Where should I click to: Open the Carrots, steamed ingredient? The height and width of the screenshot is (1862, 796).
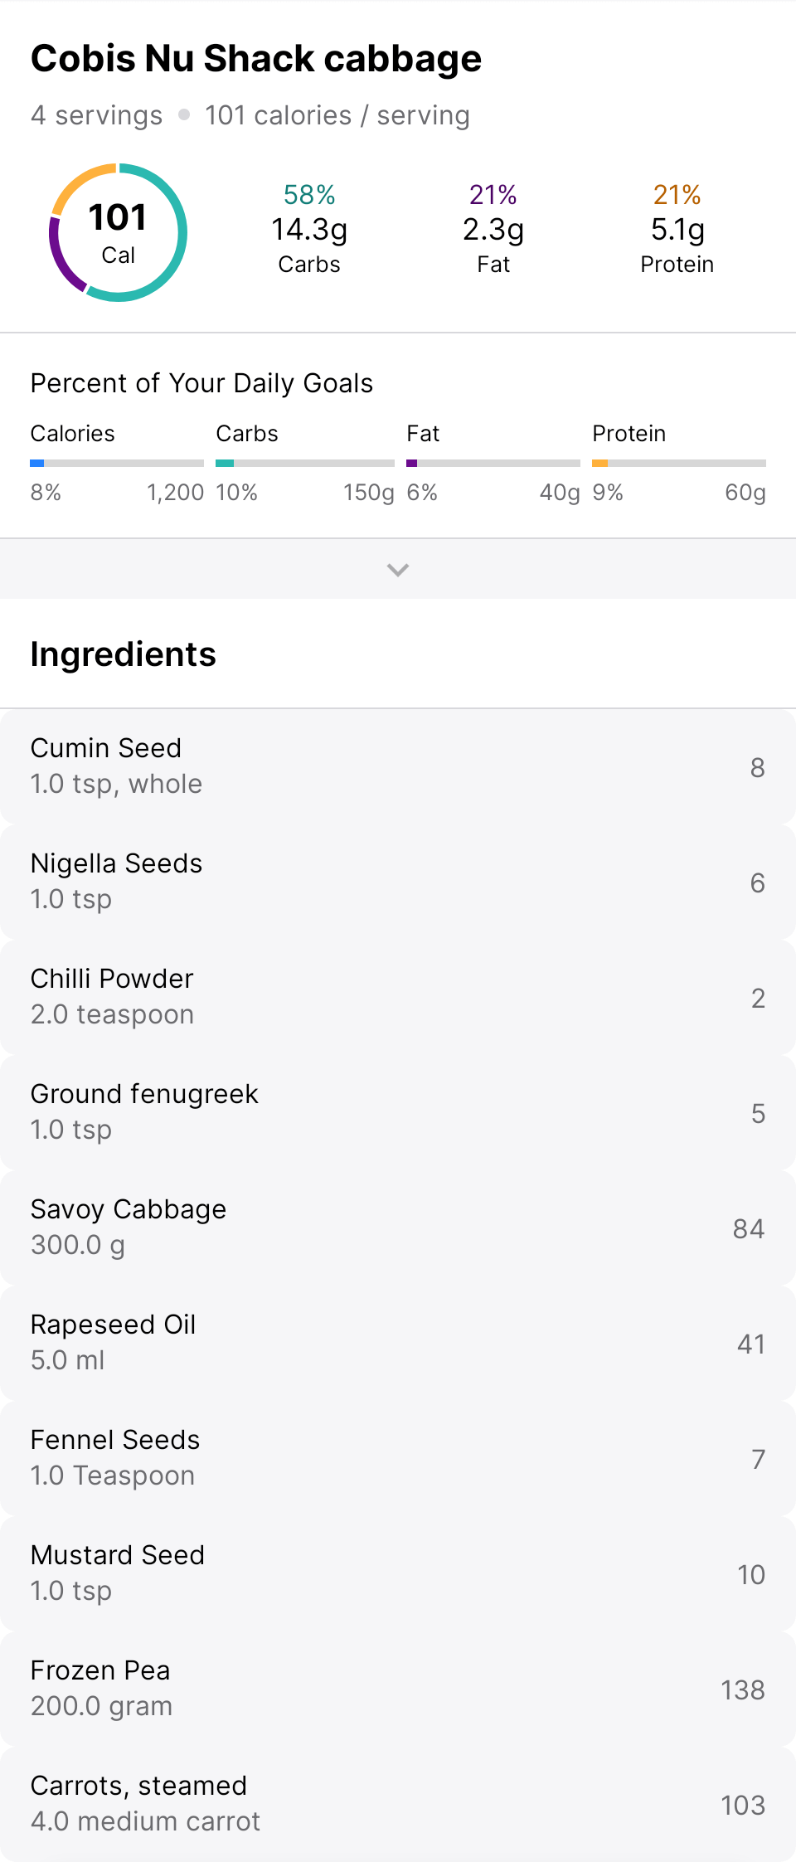398,1804
